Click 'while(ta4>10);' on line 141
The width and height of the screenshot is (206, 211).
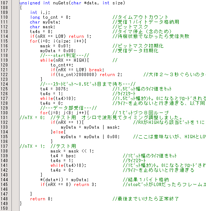[x=68, y=165]
